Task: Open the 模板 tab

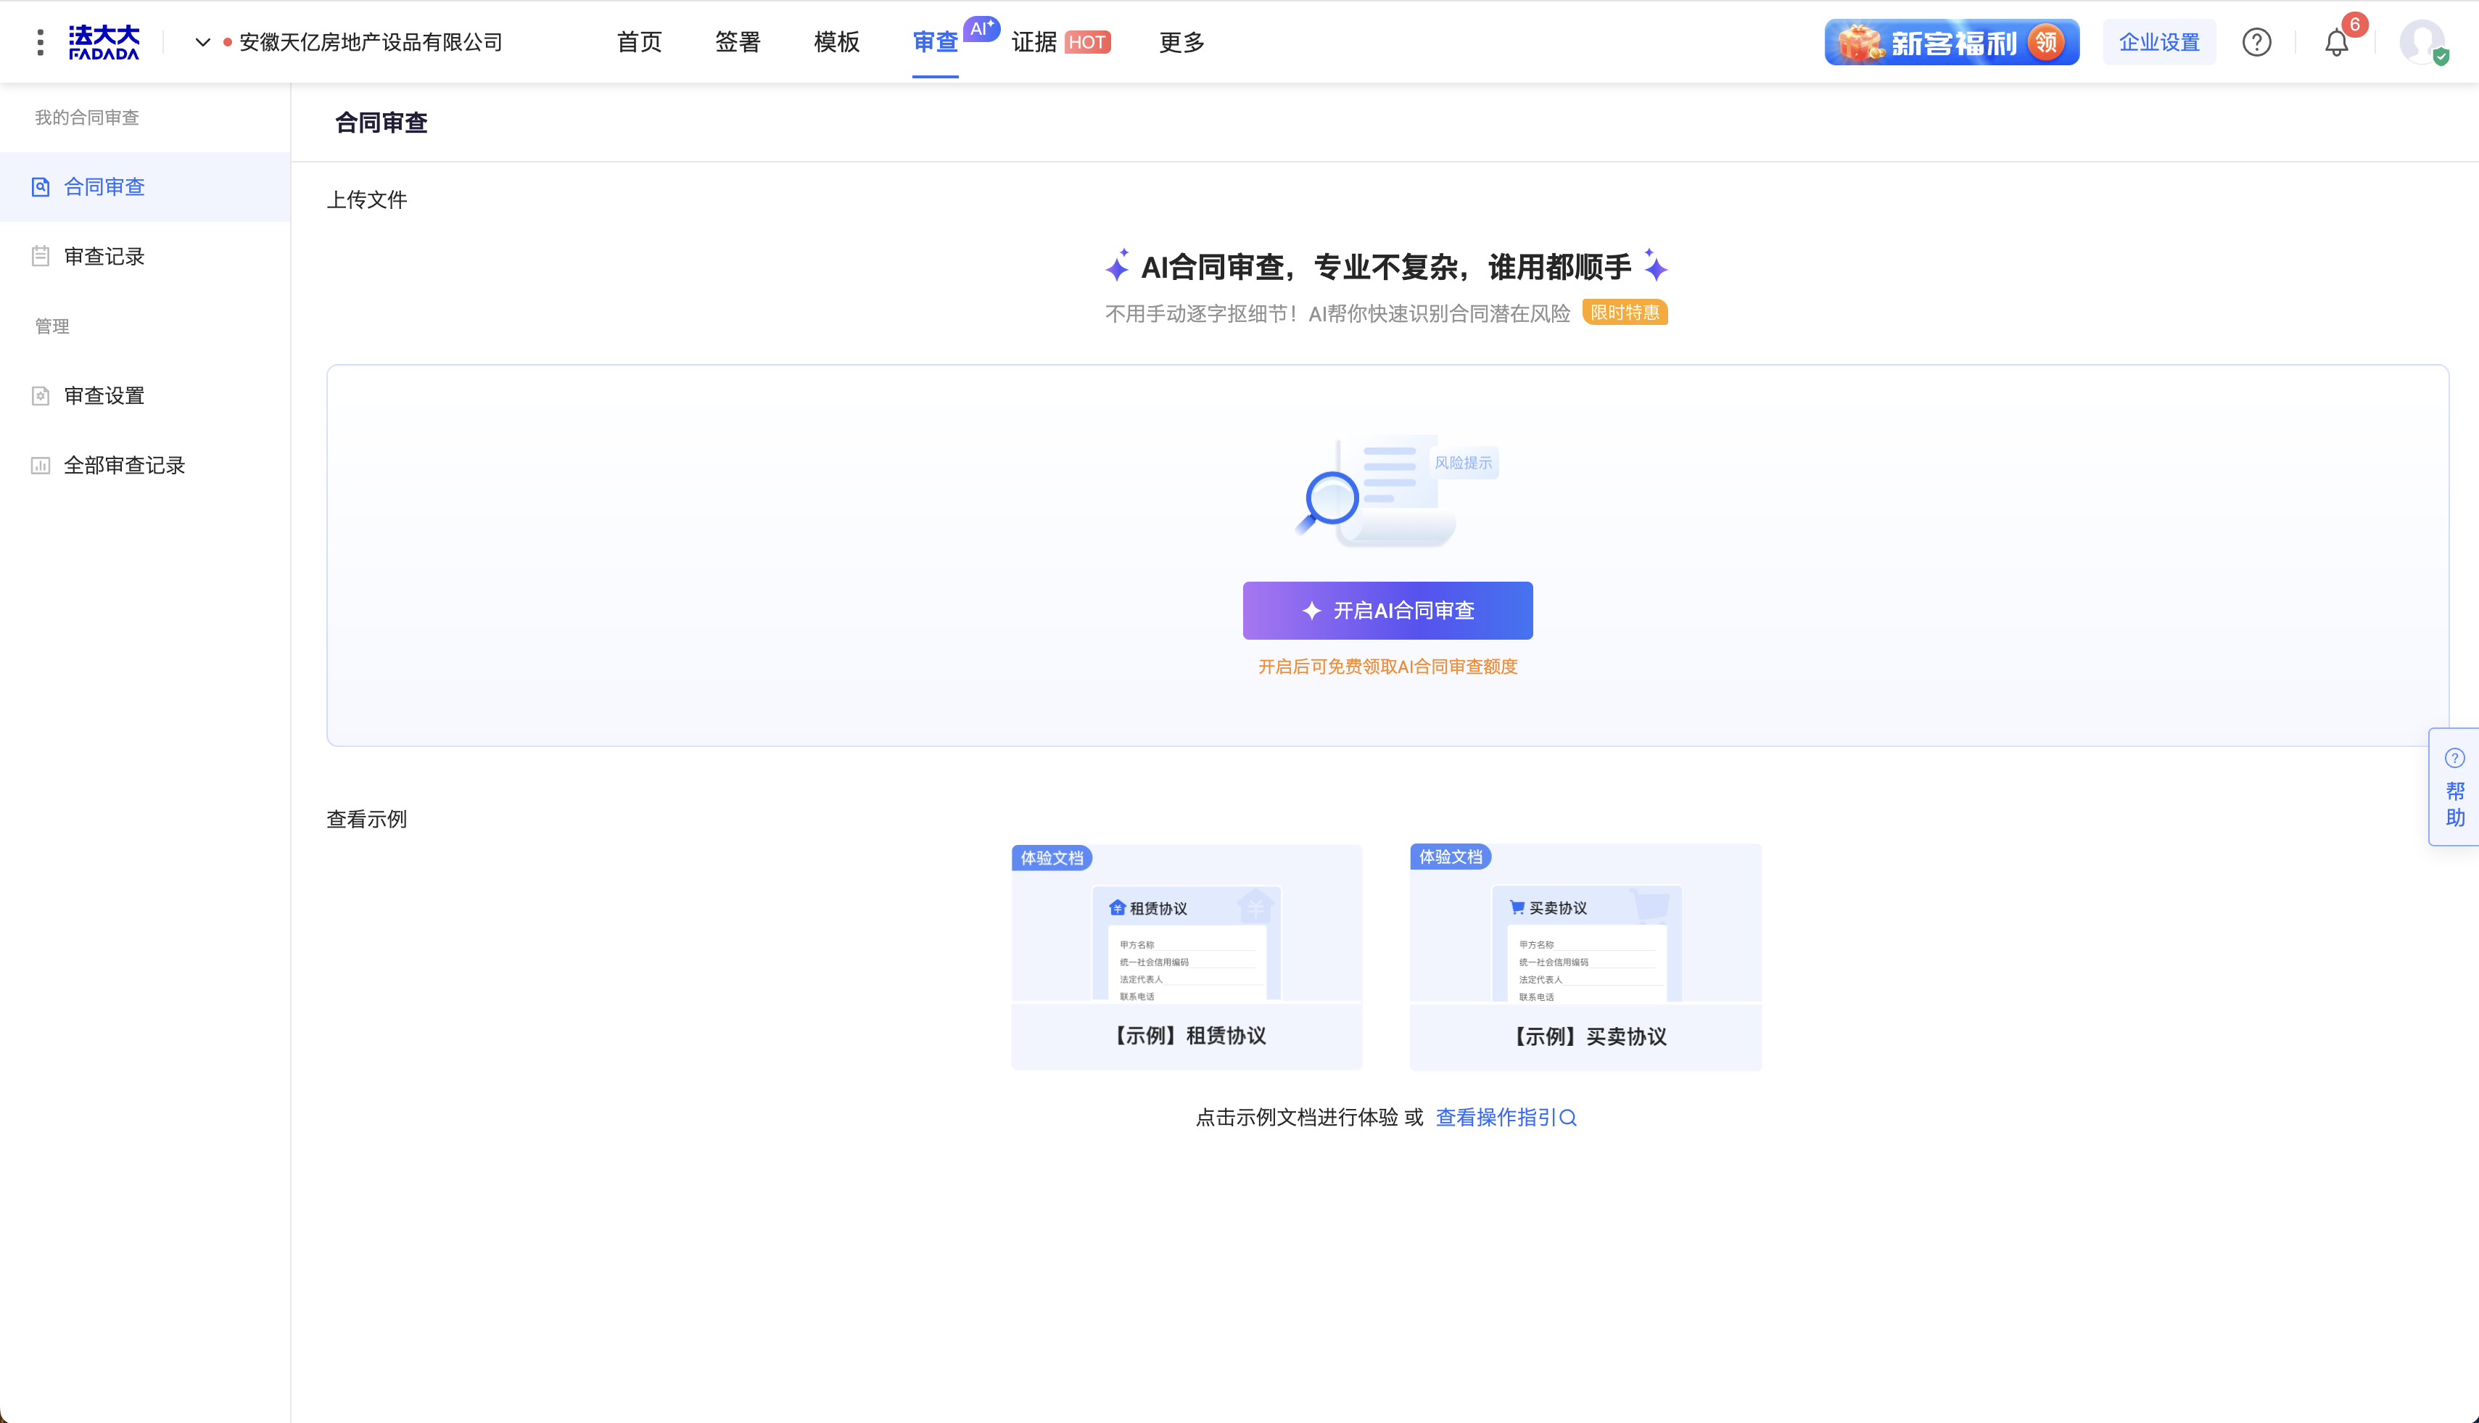Action: point(836,42)
